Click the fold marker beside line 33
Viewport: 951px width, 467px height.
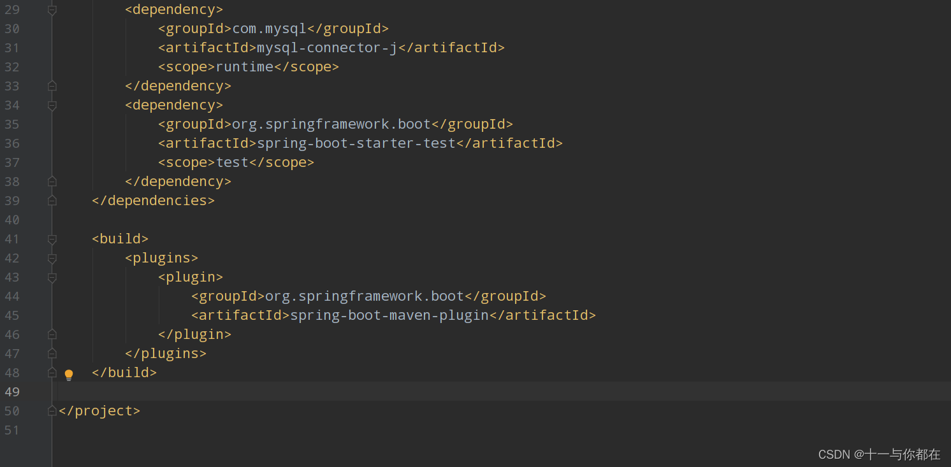[x=52, y=85]
